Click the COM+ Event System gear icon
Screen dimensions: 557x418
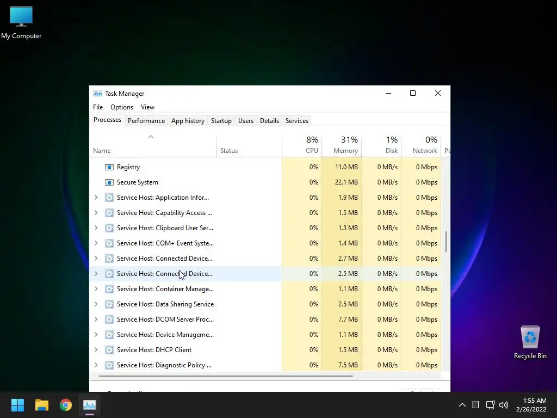[x=109, y=243]
